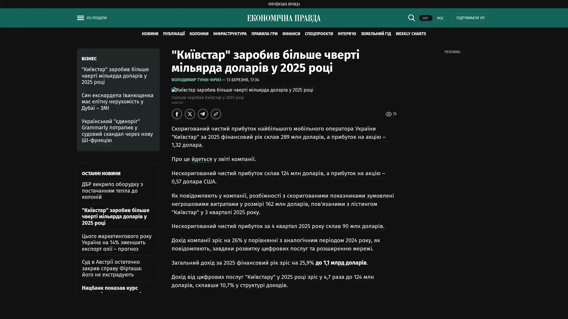Share article on X (Twitter)

pyautogui.click(x=190, y=114)
